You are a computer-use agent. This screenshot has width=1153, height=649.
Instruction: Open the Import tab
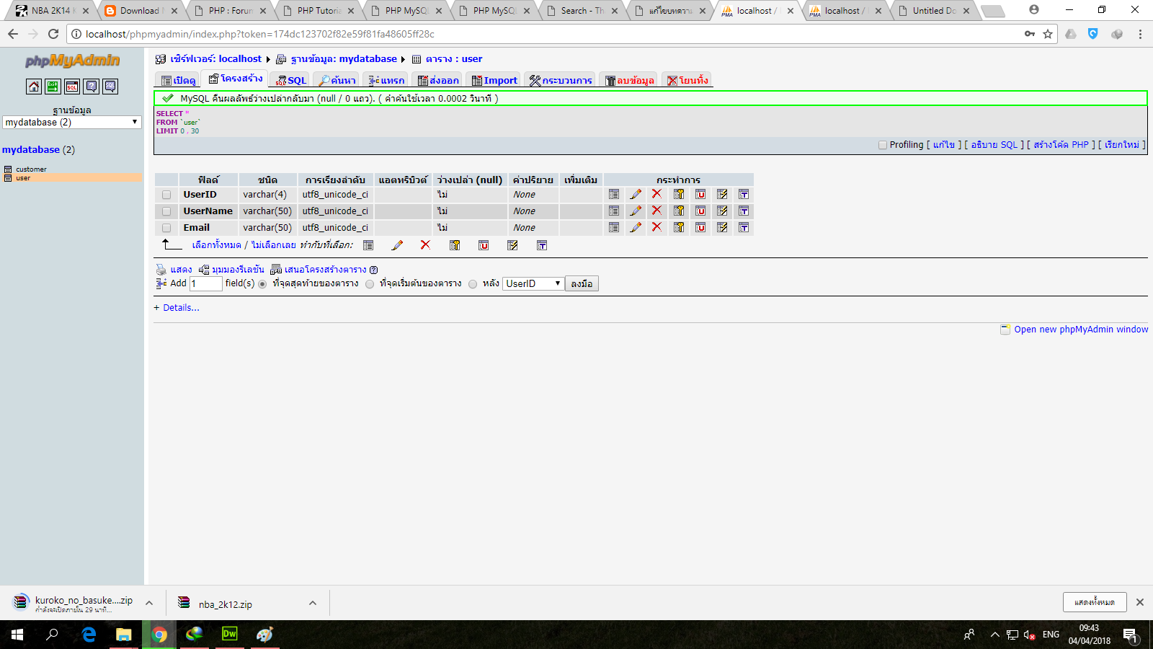point(494,80)
